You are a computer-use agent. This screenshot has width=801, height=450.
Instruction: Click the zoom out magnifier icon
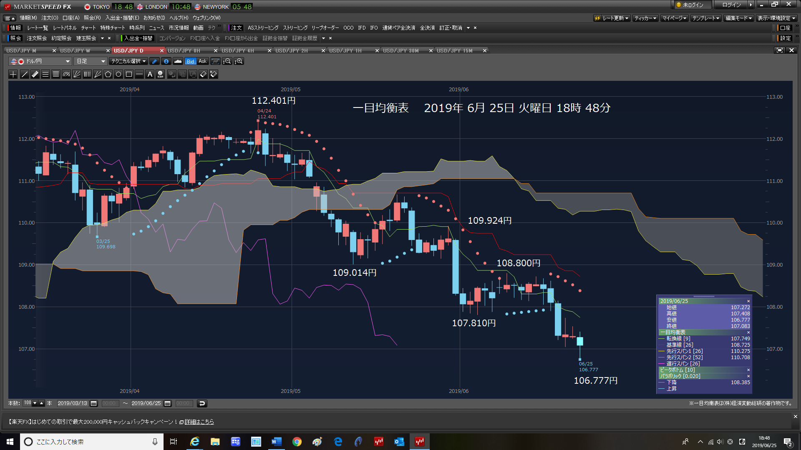pos(227,61)
